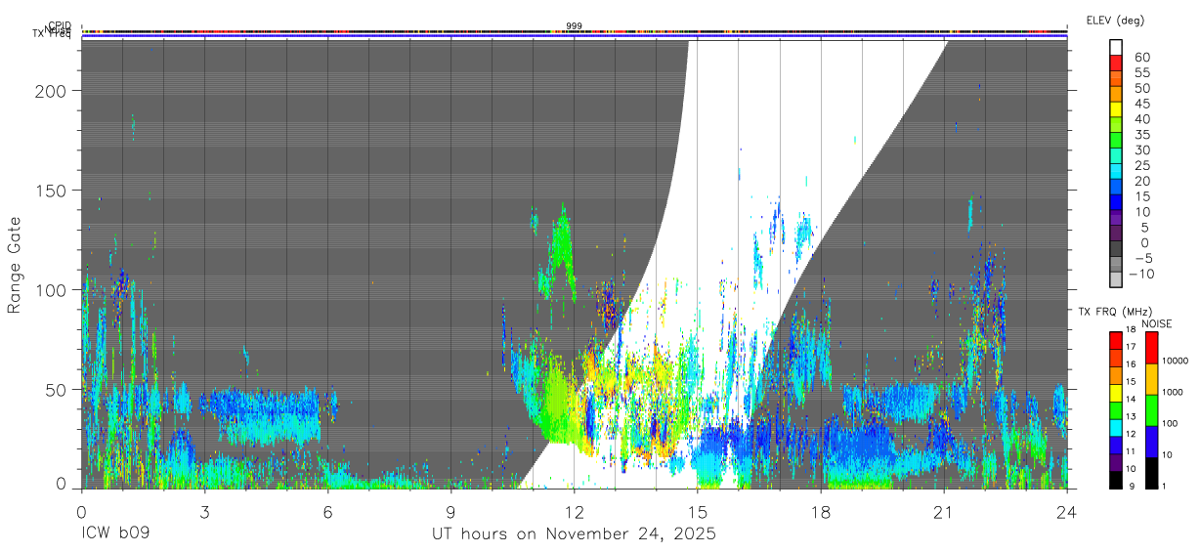Click the 'Range Gate' y-axis label
The image size is (1200, 554).
pos(15,266)
